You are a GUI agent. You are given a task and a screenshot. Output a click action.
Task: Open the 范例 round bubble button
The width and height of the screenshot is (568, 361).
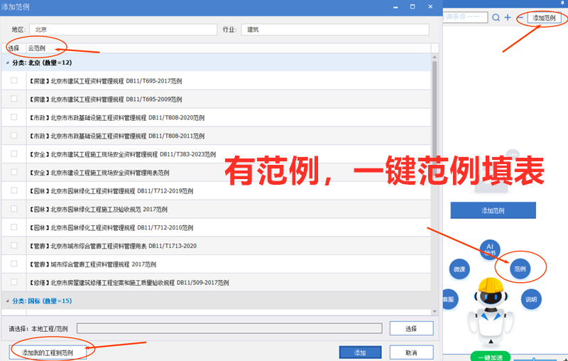point(520,269)
